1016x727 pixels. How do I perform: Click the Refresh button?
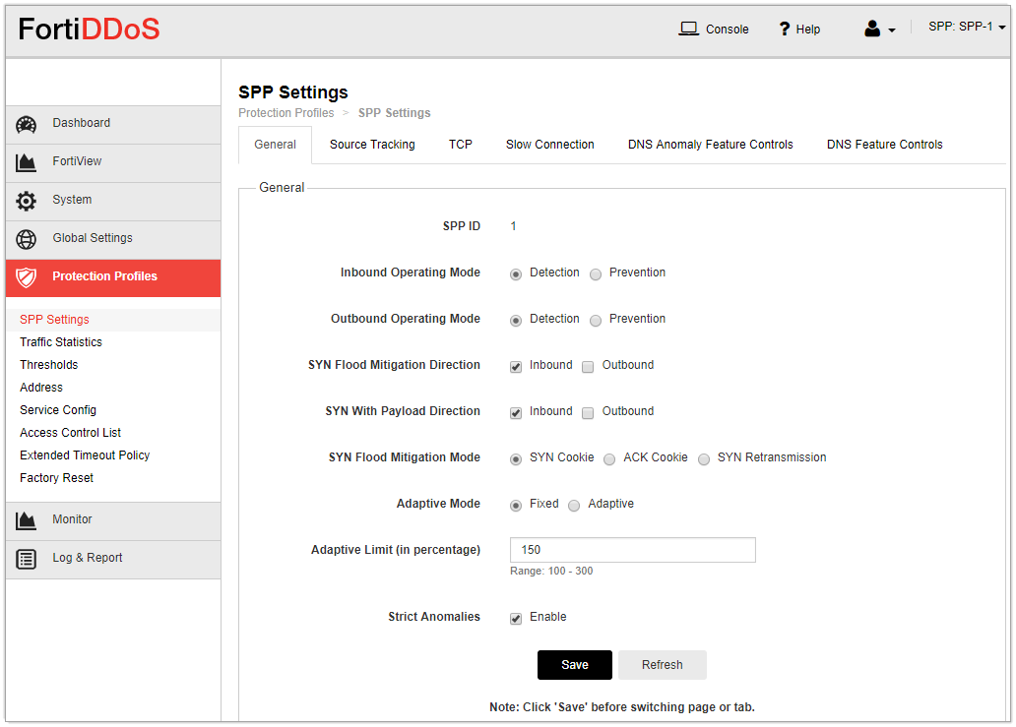[x=663, y=665]
